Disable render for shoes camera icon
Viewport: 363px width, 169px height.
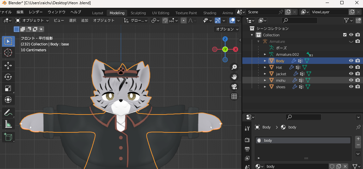[x=358, y=87]
